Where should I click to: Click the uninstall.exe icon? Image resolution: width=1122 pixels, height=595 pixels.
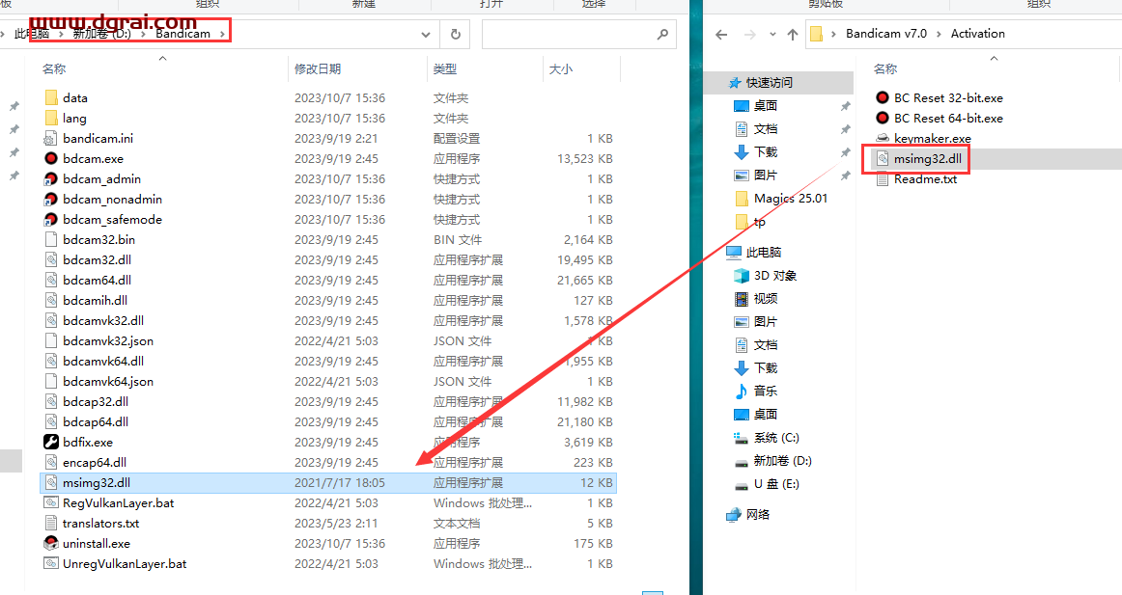click(x=51, y=544)
